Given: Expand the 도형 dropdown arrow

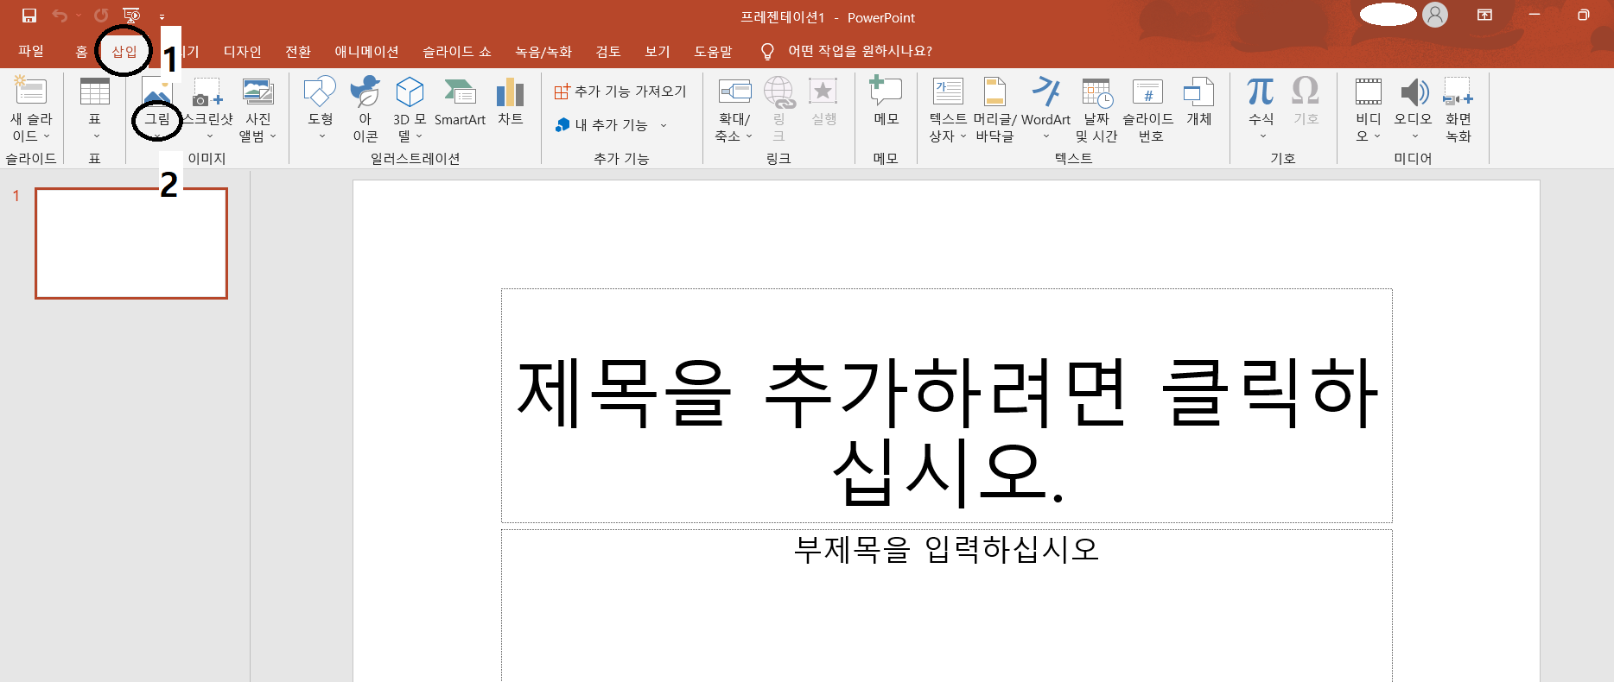Looking at the screenshot, I should tap(321, 136).
